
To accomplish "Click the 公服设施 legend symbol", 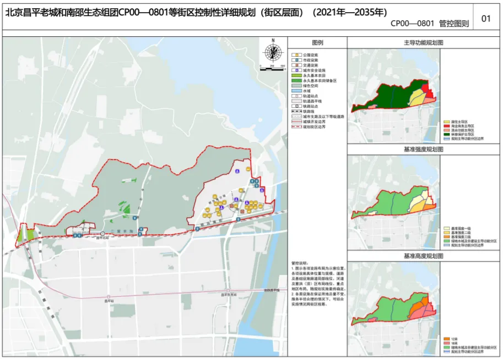I will click(x=296, y=55).
